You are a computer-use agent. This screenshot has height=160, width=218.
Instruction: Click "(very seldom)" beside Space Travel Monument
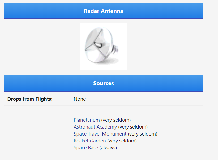pyautogui.click(x=143, y=134)
